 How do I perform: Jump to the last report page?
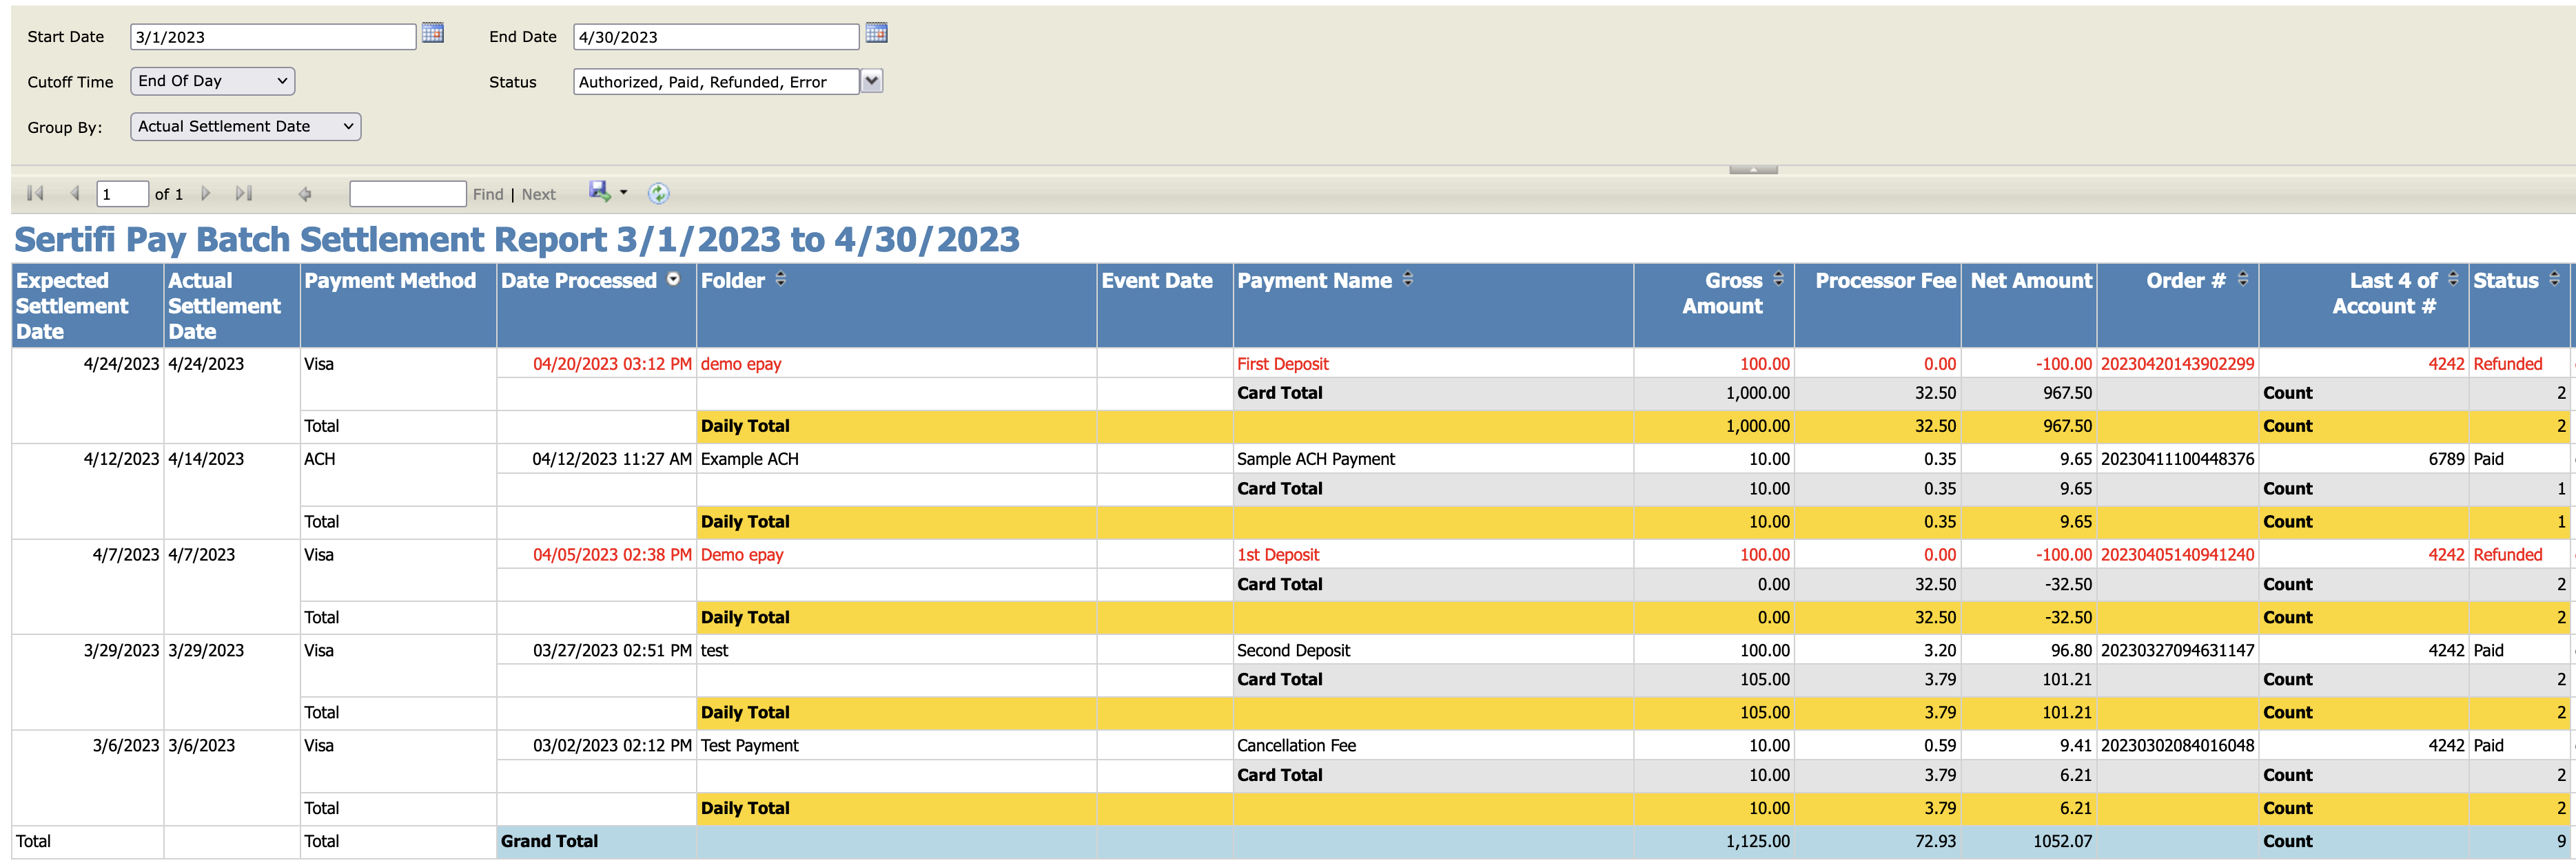[244, 194]
